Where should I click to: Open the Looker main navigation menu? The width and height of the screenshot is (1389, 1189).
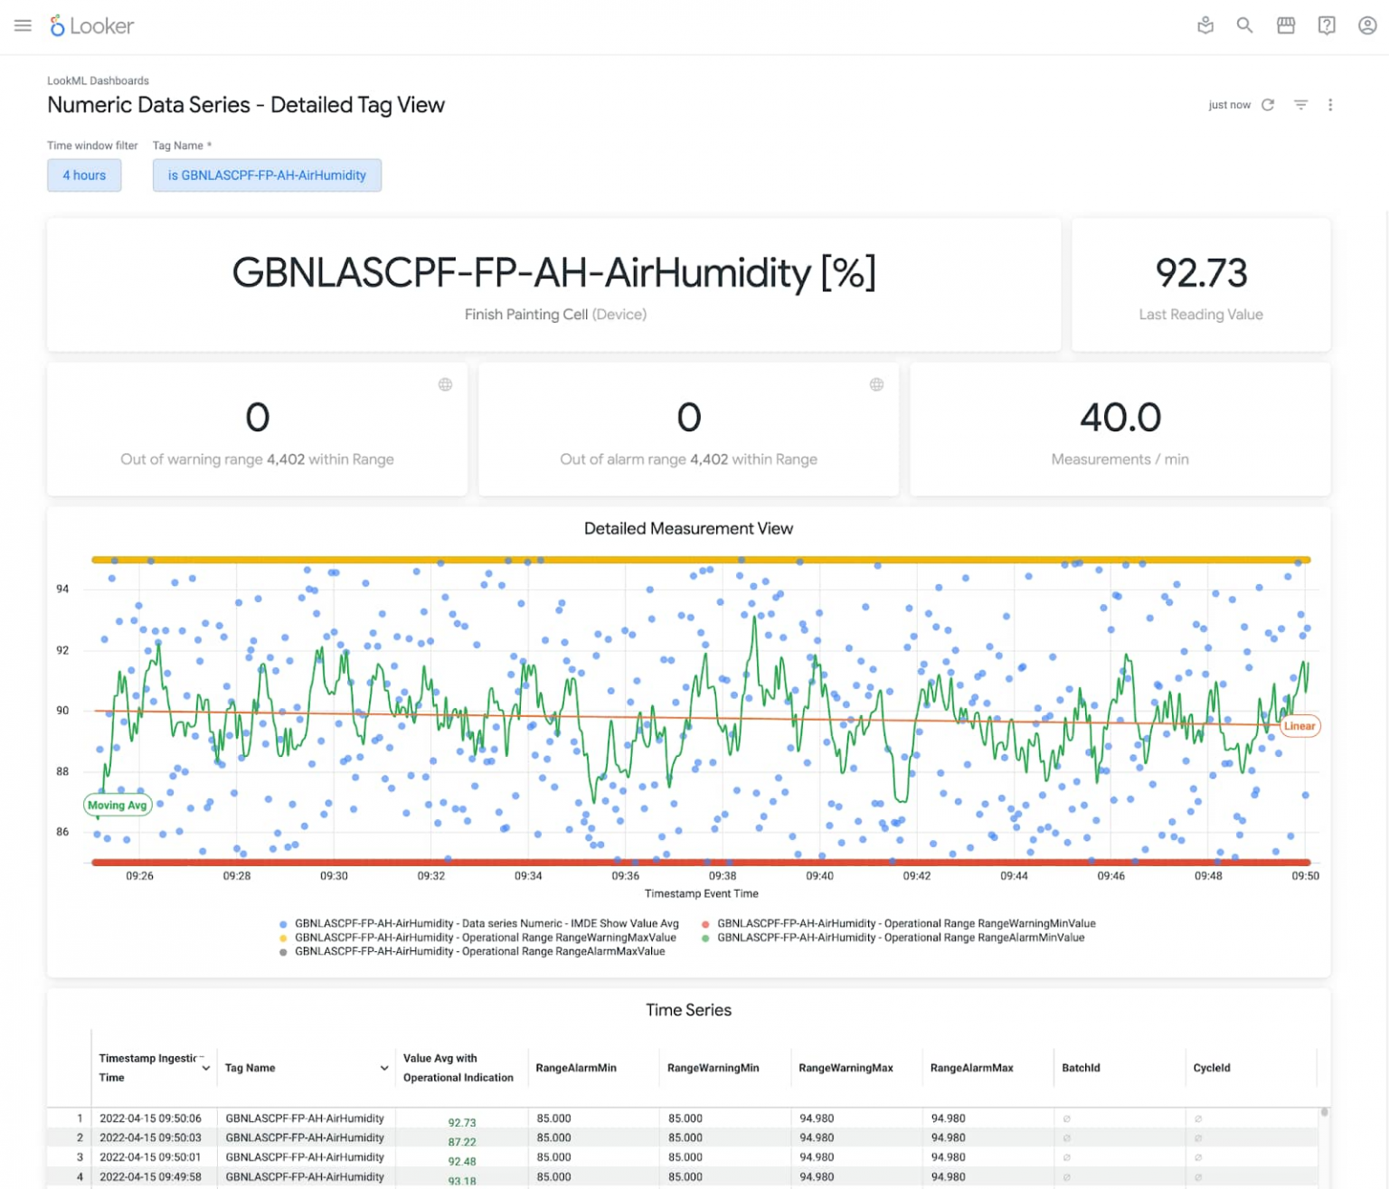[x=23, y=25]
